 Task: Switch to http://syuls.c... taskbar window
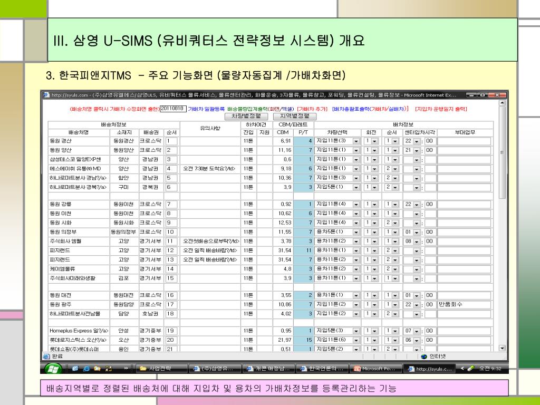tap(429, 369)
